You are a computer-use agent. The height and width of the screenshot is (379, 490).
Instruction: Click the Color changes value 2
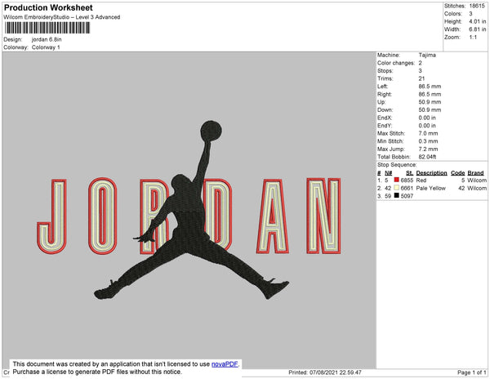[x=421, y=63]
